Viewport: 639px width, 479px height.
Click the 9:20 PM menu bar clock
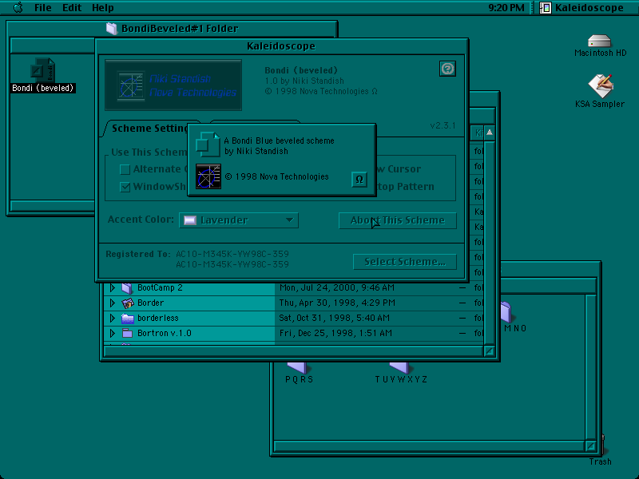tap(506, 8)
